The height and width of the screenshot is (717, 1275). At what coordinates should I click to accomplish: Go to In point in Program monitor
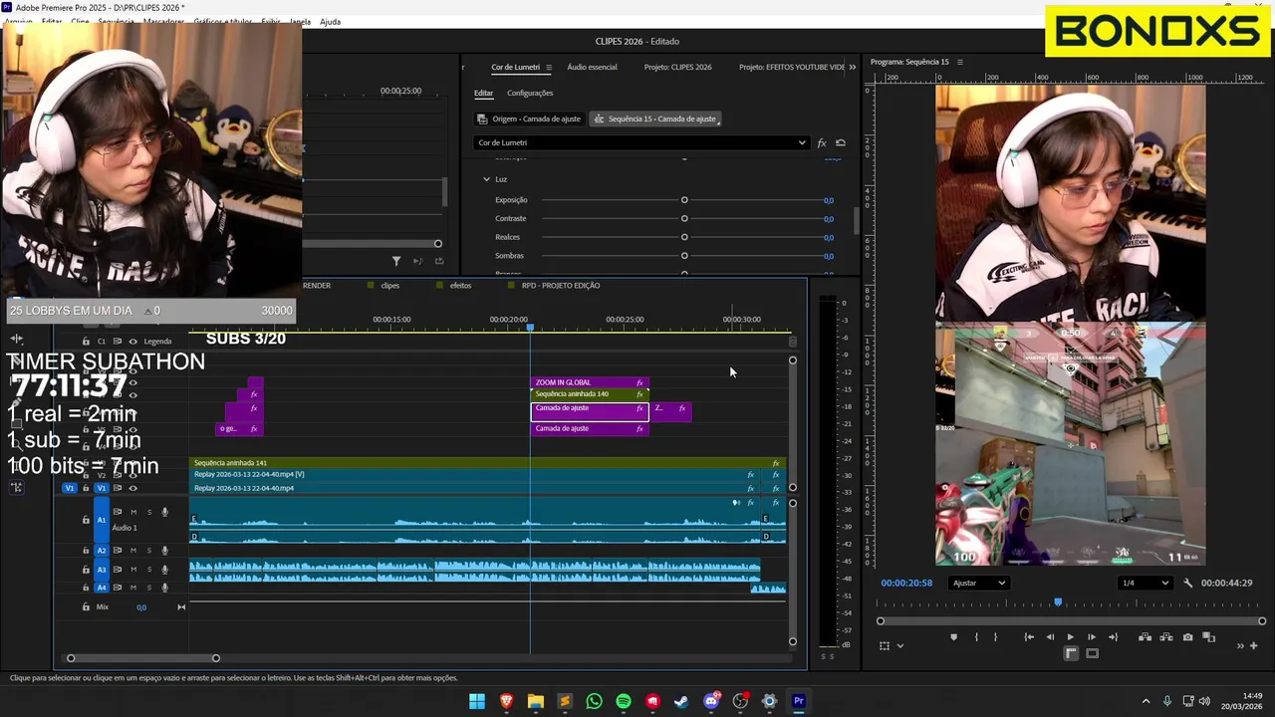click(x=1029, y=637)
